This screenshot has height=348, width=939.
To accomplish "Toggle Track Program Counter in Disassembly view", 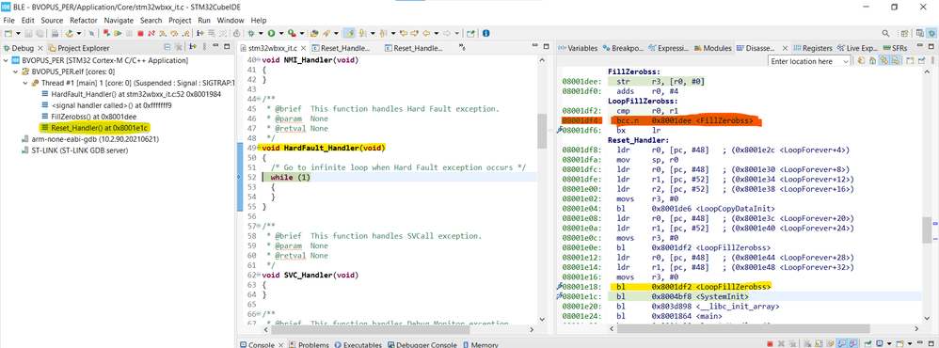I will point(883,61).
